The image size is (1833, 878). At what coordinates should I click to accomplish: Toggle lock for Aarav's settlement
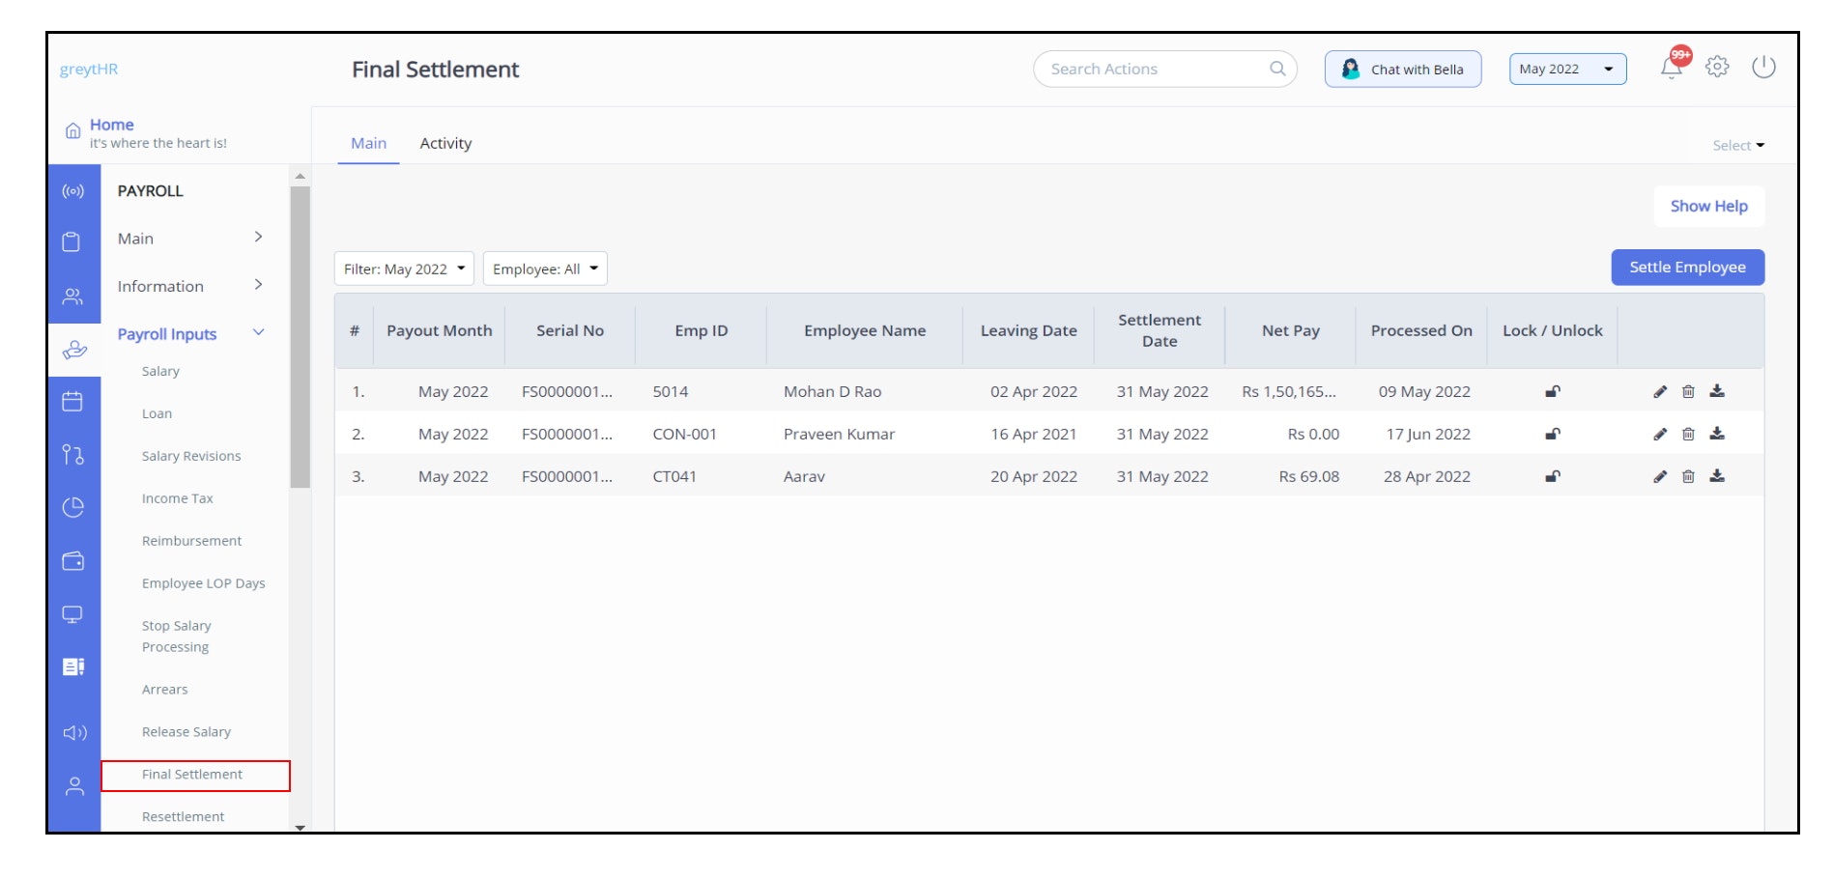tap(1553, 476)
